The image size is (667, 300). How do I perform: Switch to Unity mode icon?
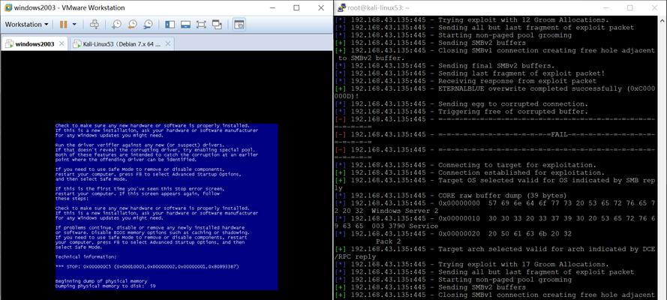coord(217,25)
